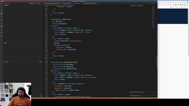Image resolution: width=189 pixels, height=106 pixels.
Task: Choose the Flutter launch configuration dropdown
Action: pyautogui.click(x=34, y=4)
